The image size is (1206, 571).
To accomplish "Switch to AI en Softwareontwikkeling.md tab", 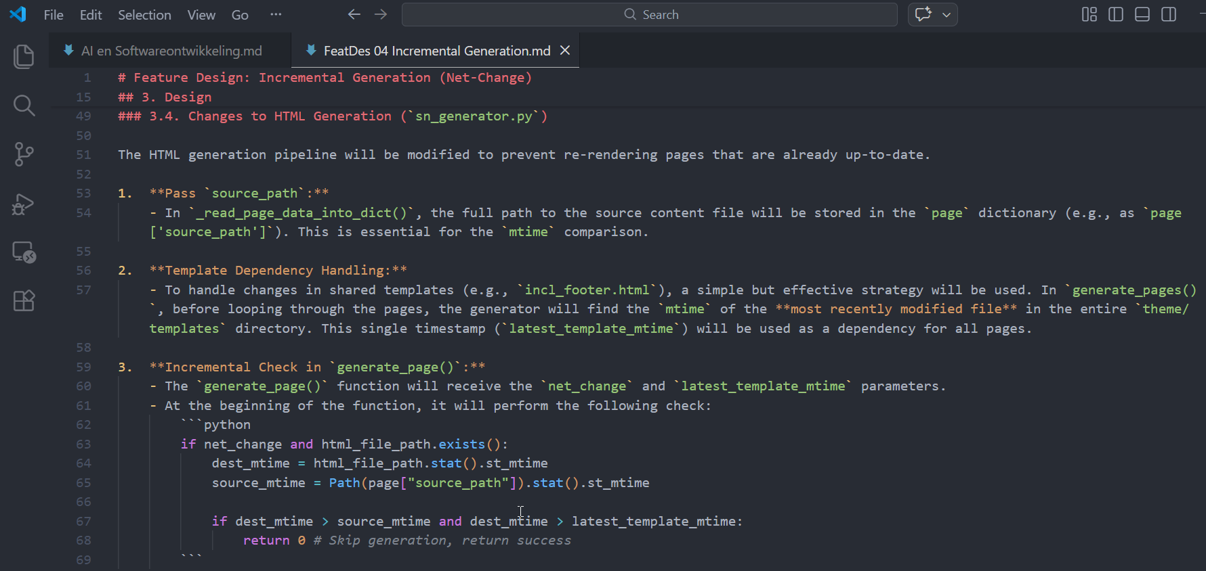I will [171, 51].
